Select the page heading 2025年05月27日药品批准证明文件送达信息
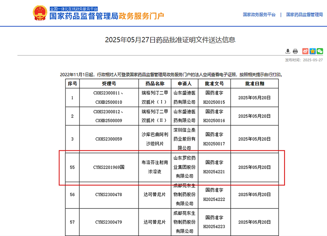The width and height of the screenshot is (327, 236). [x=171, y=41]
